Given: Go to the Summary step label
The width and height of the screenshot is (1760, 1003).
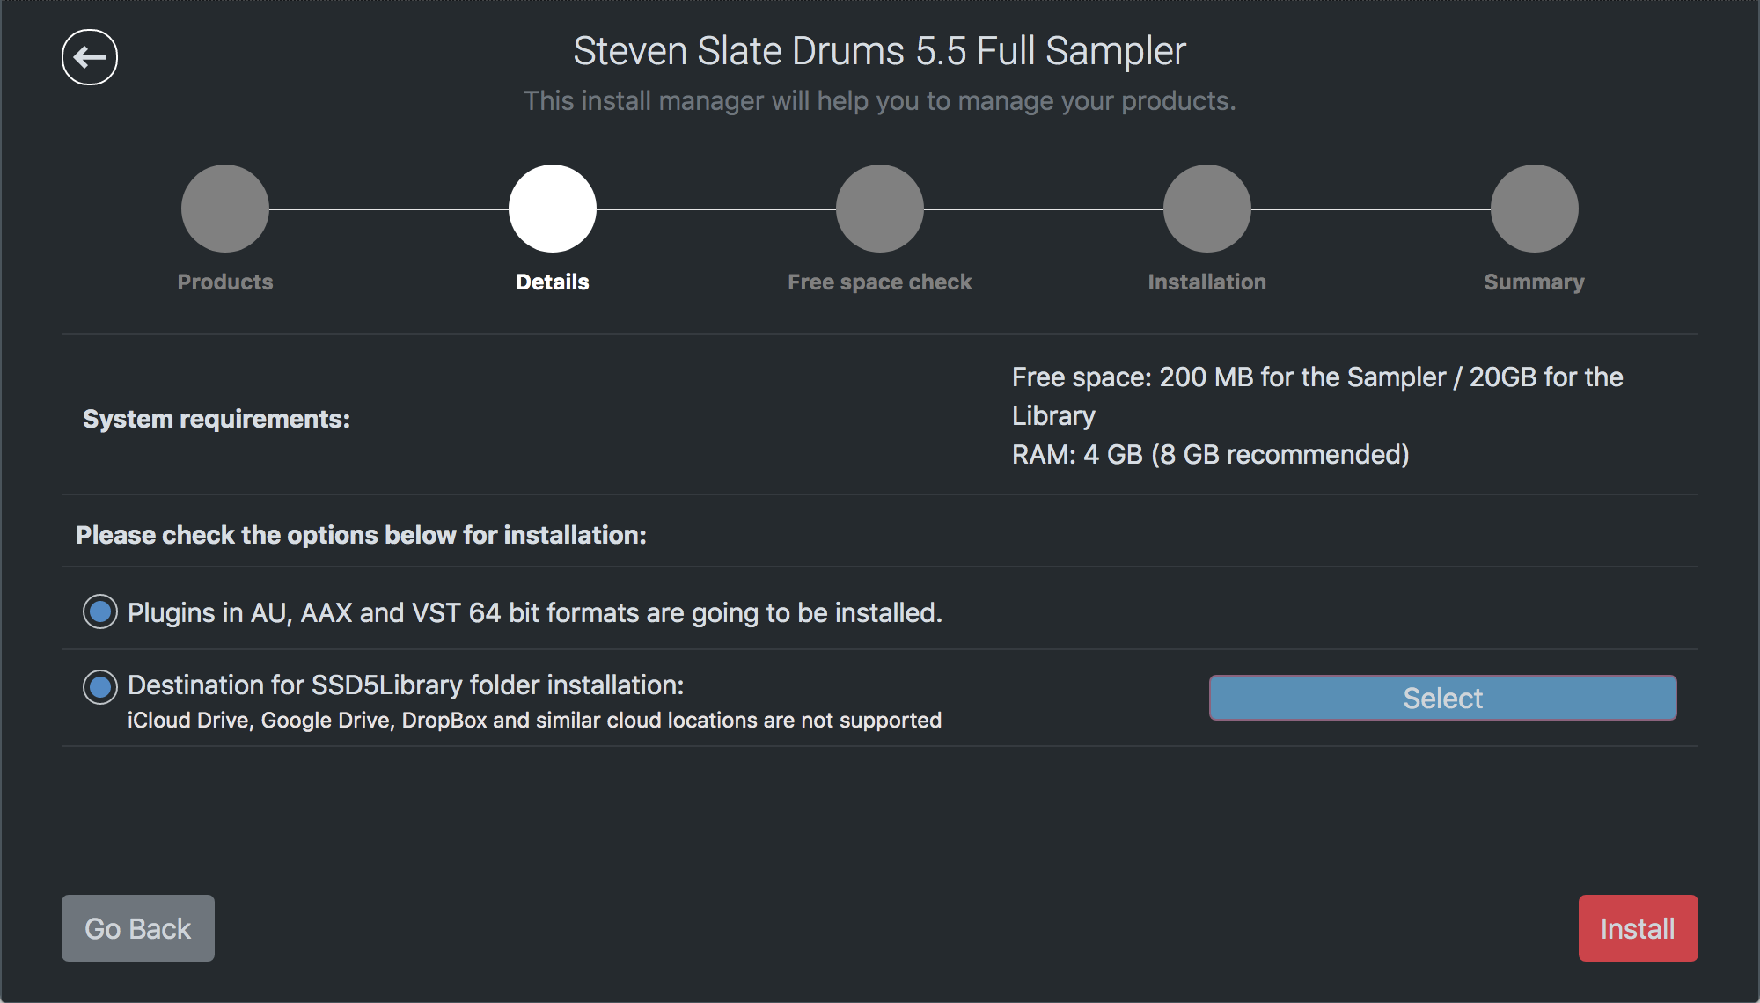Looking at the screenshot, I should click(x=1535, y=282).
